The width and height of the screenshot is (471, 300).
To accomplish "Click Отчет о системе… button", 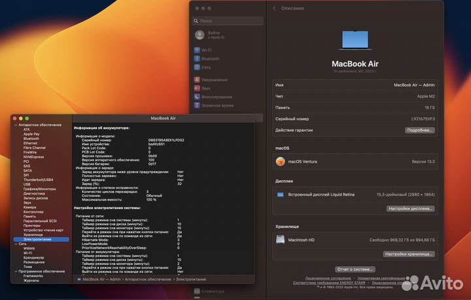I will 355,269.
